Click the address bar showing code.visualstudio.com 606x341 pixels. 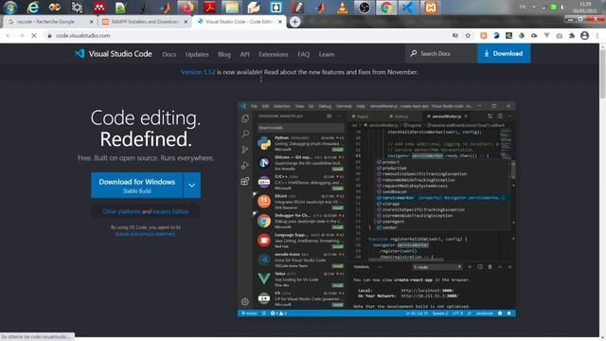click(x=247, y=36)
